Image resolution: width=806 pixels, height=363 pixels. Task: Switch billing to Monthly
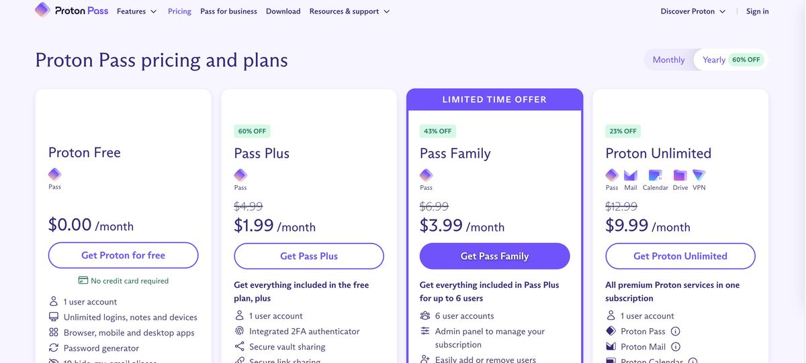click(x=668, y=60)
